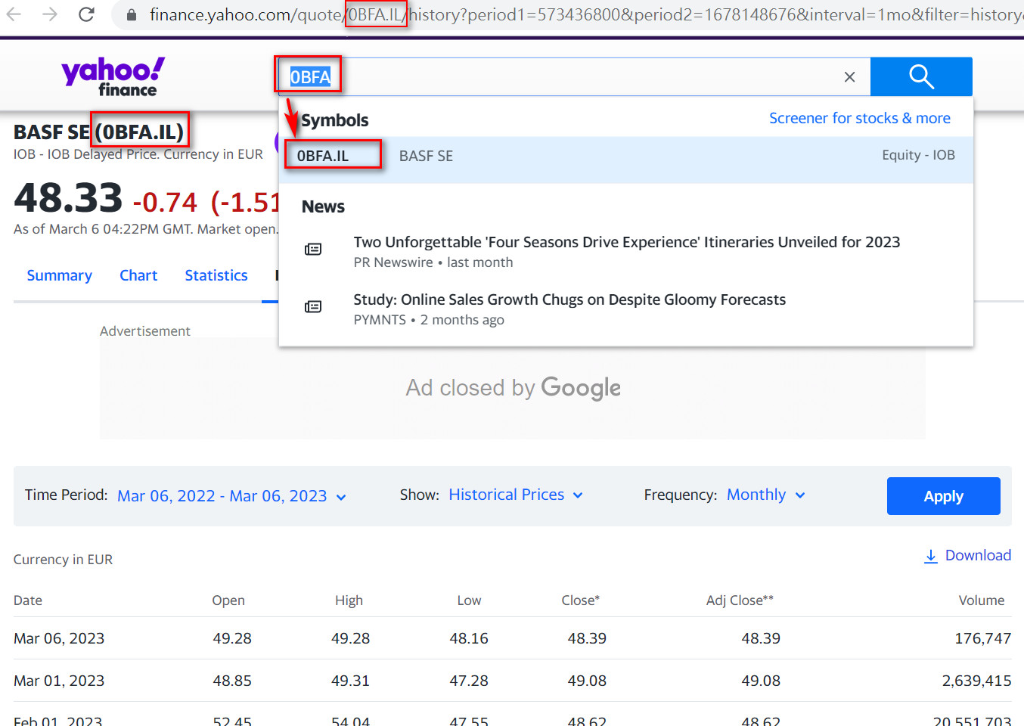Click the Mar 01, 2023 date cell
This screenshot has height=726, width=1024.
[59, 681]
